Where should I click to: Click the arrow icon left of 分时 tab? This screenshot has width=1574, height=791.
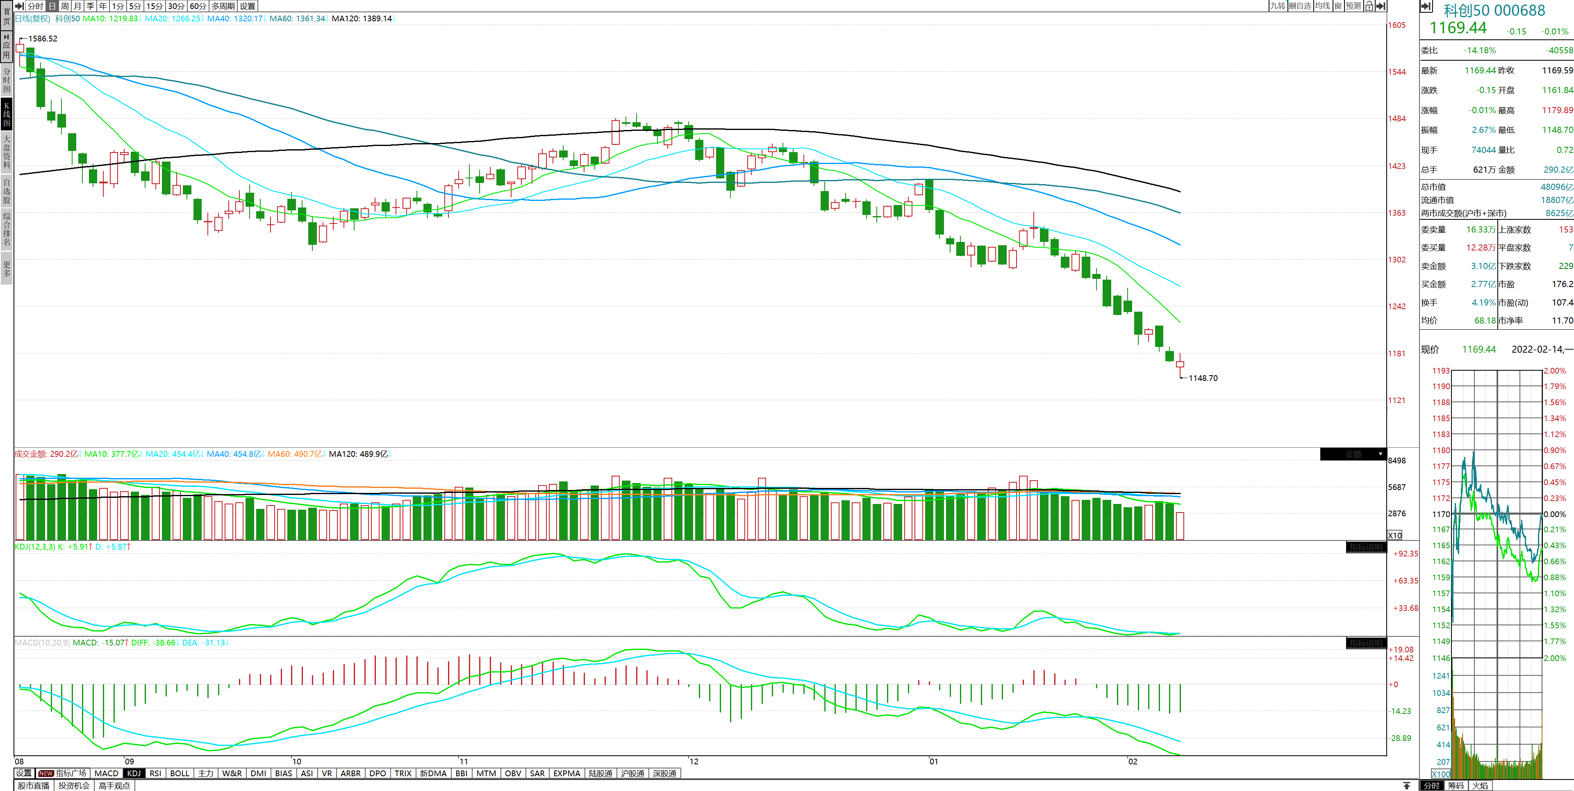[x=20, y=6]
